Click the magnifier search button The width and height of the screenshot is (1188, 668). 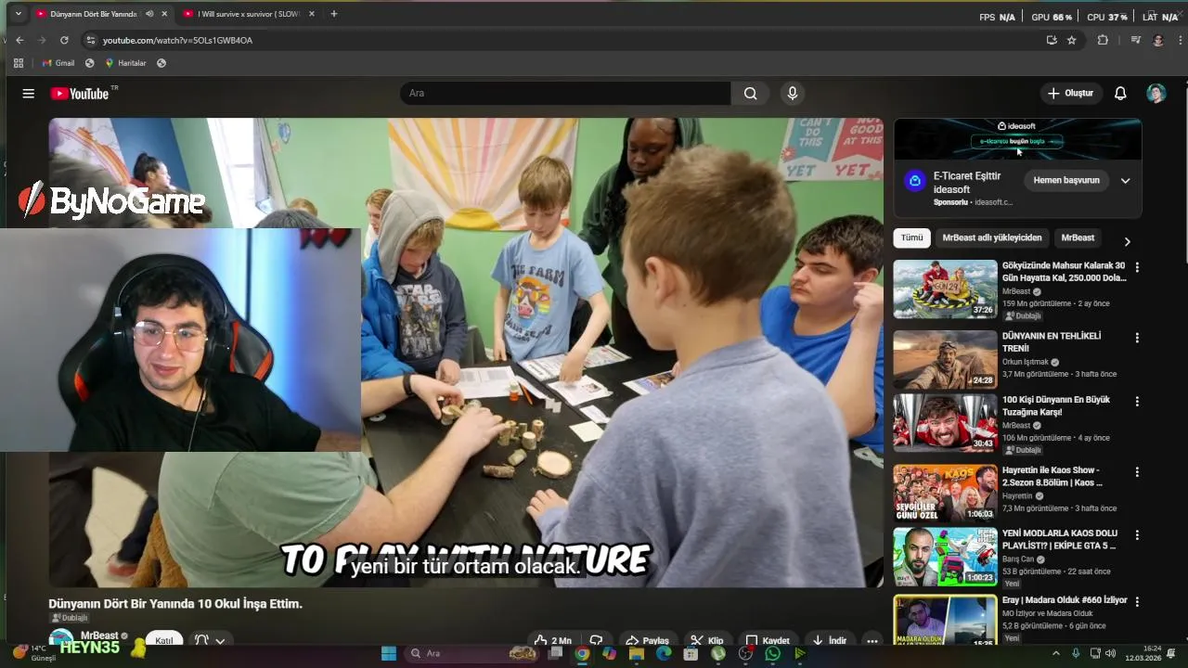(x=751, y=94)
